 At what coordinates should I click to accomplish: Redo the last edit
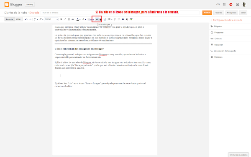coord(30,19)
